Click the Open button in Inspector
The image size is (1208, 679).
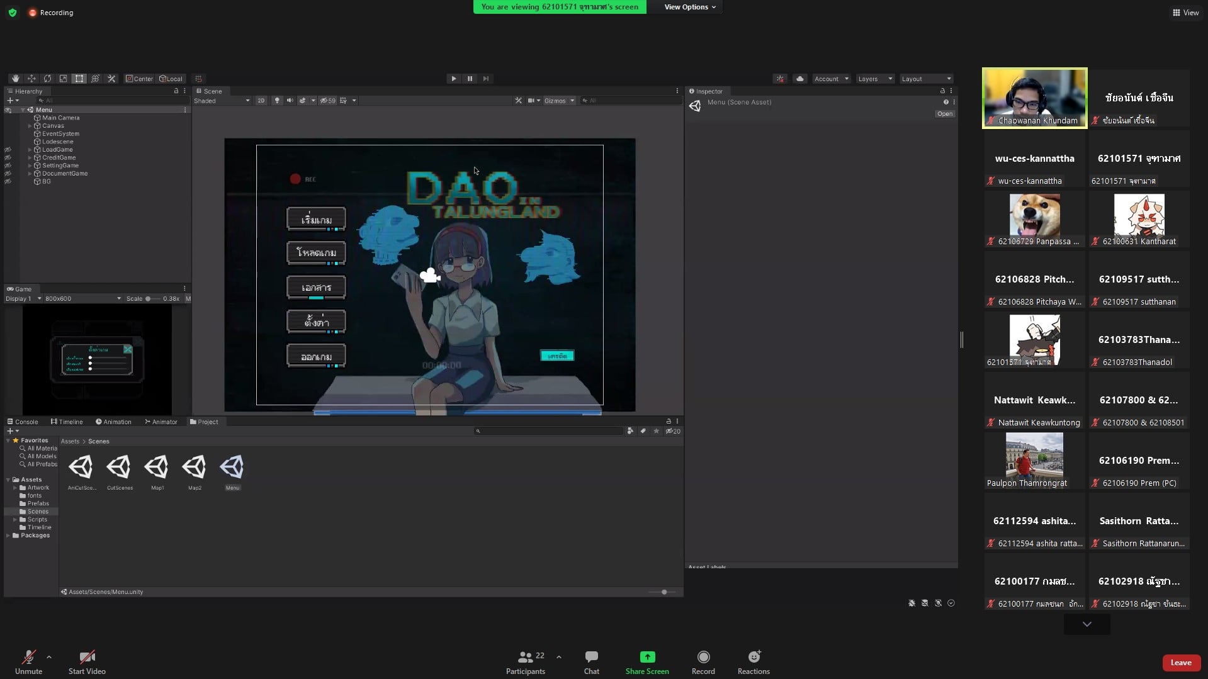[x=944, y=114]
